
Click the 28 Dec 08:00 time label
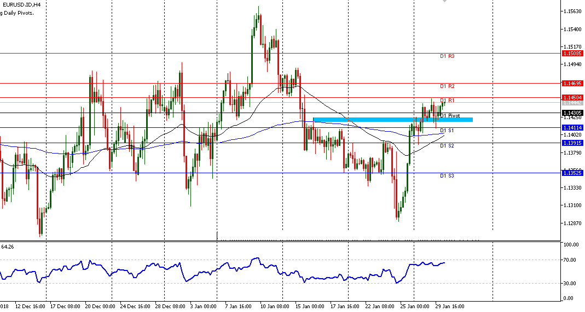(x=170, y=307)
